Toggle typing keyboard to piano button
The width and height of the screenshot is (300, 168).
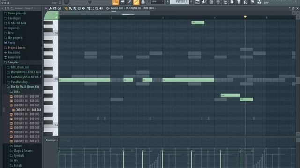116,2
